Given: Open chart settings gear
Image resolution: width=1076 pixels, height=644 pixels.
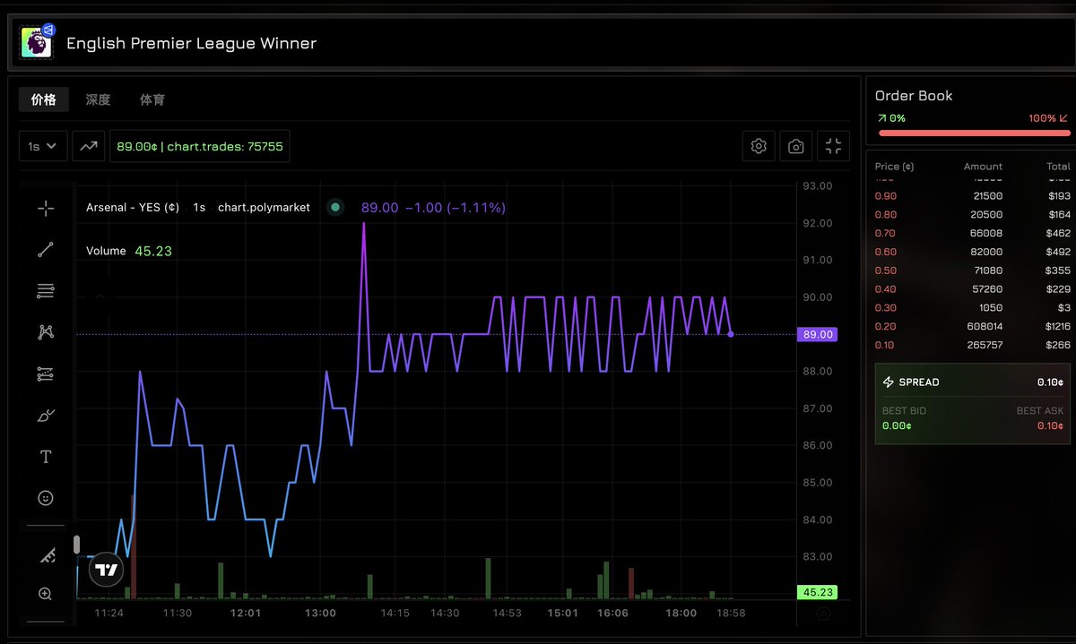Looking at the screenshot, I should [759, 146].
